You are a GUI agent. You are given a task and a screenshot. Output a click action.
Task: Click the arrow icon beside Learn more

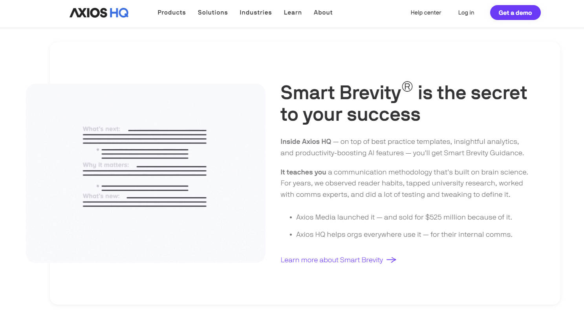coord(391,260)
